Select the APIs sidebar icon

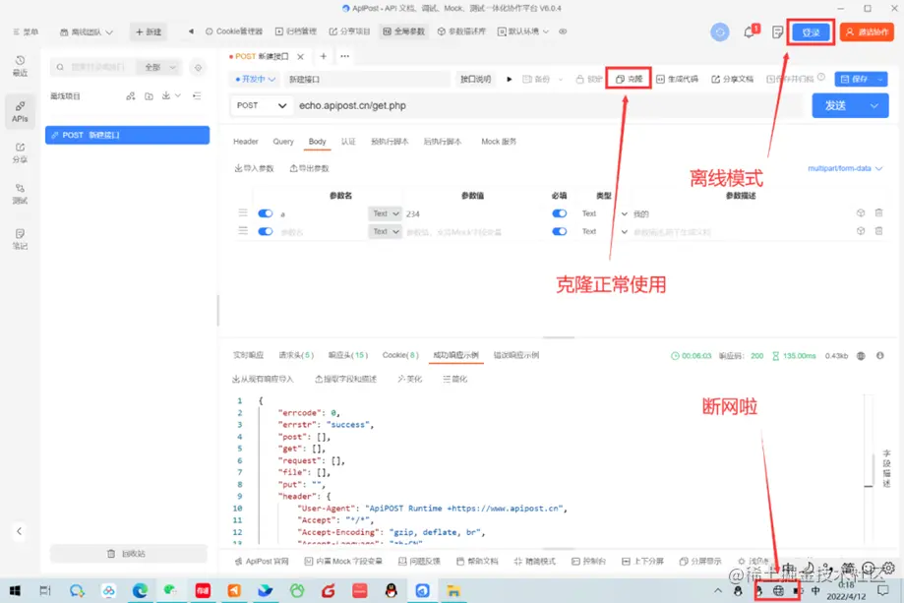21,112
